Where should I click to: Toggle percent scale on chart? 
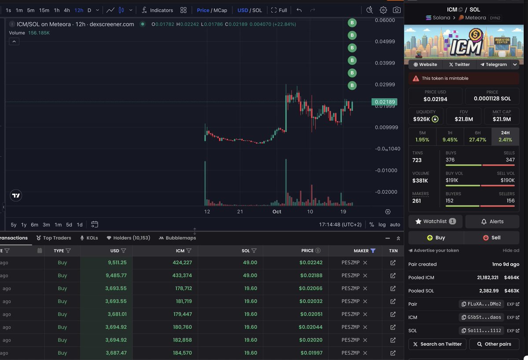[x=371, y=224]
